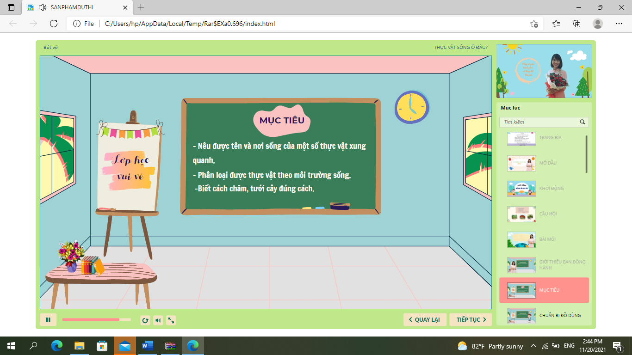Open the Bút vẽ drawing tool
This screenshot has width=632, height=355.
[x=50, y=48]
